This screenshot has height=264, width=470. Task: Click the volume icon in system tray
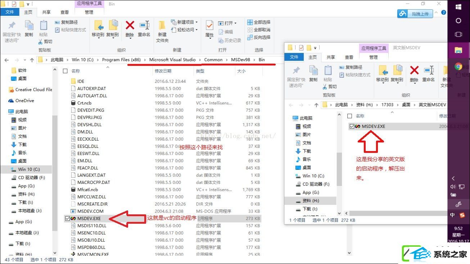tap(453, 187)
